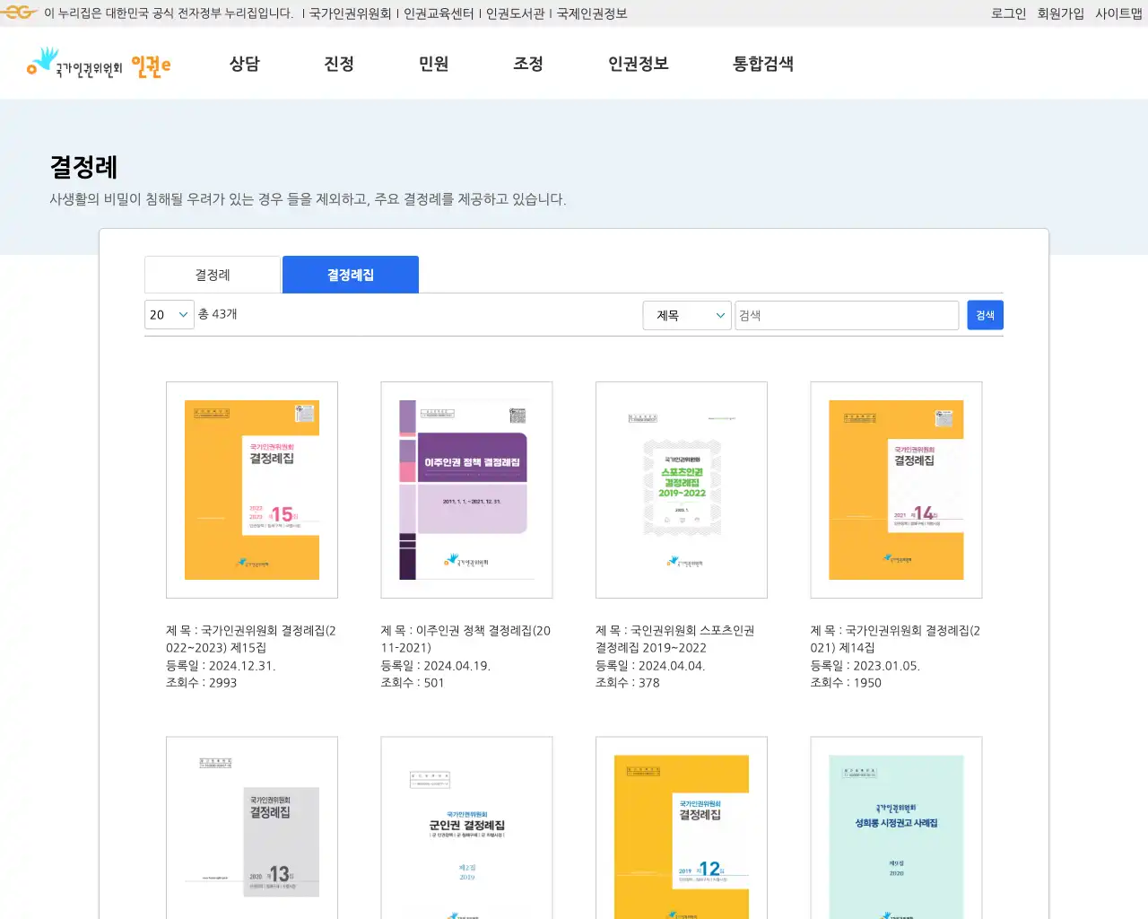Open the 통합검색 search menu

click(x=762, y=64)
